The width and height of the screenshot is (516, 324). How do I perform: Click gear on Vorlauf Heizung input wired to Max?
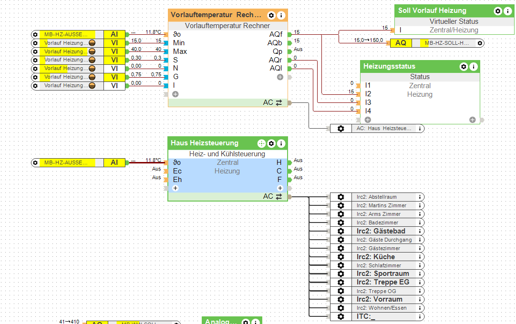[35, 51]
